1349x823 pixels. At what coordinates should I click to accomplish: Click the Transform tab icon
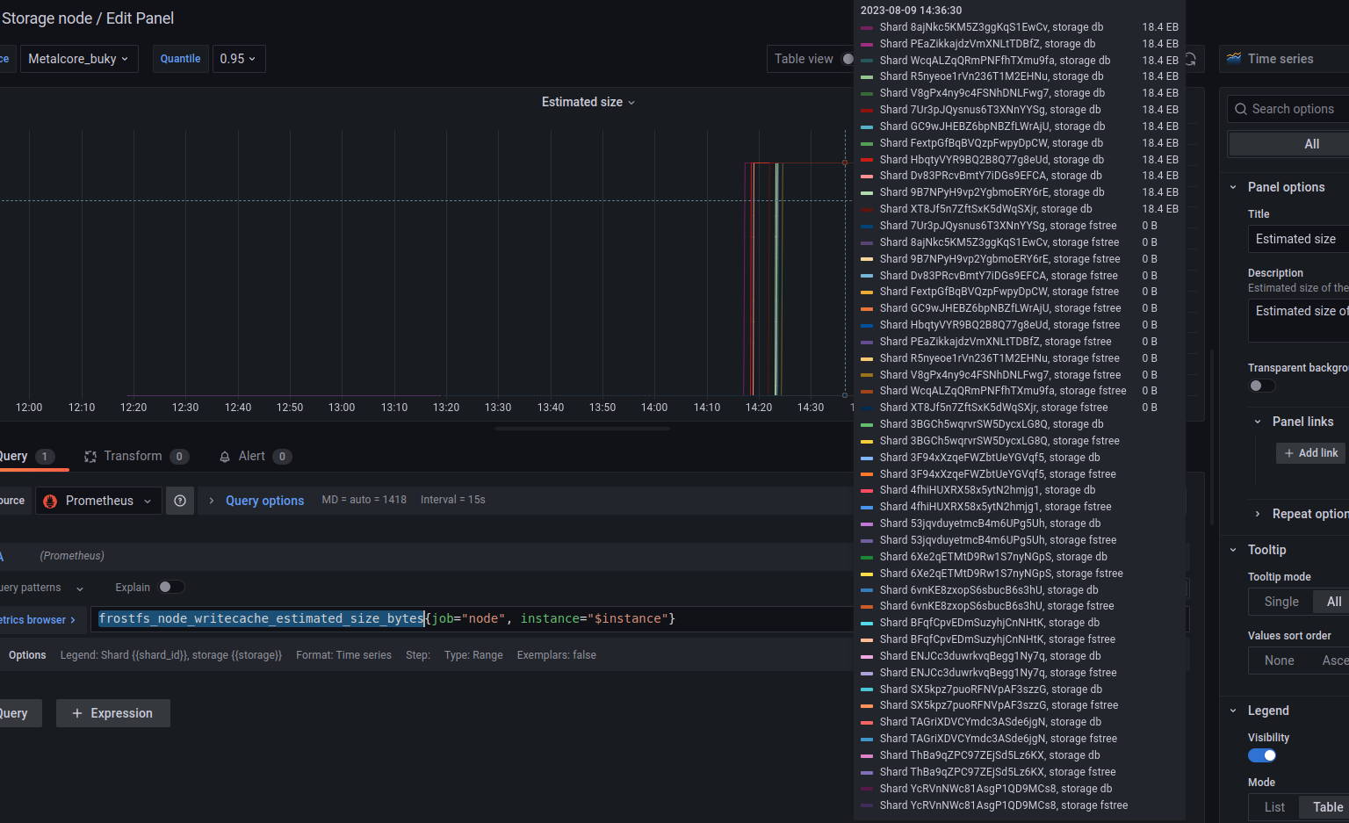90,457
